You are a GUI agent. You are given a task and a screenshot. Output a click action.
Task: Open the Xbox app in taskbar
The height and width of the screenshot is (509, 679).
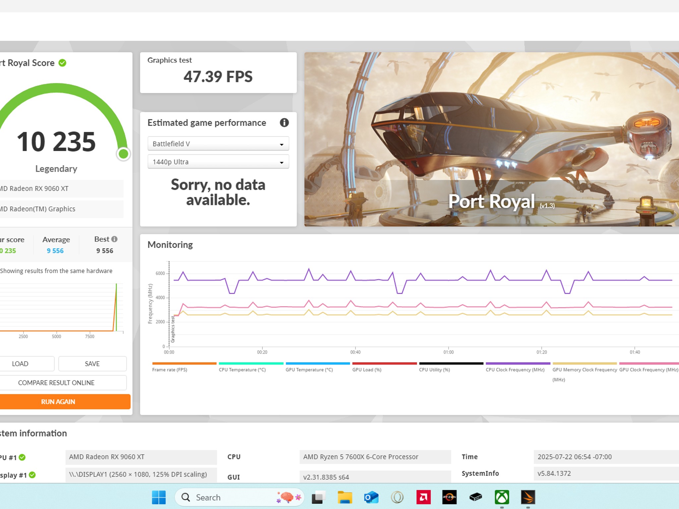click(x=502, y=497)
